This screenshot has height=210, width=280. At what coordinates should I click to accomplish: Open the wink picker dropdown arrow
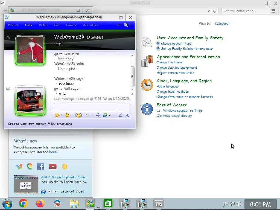[x=71, y=115]
